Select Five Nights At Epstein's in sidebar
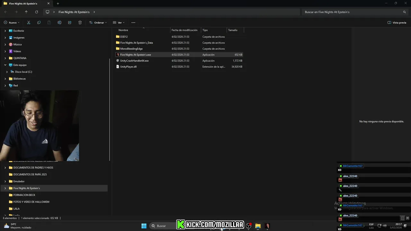Screen dimensions: 411x231 (x=54, y=188)
